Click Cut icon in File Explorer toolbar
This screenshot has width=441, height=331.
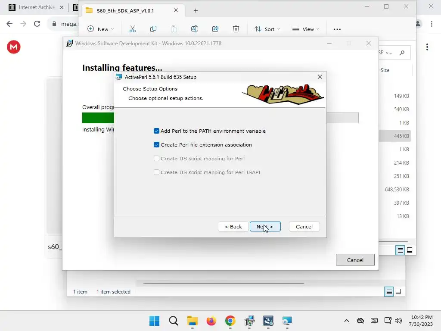[133, 29]
